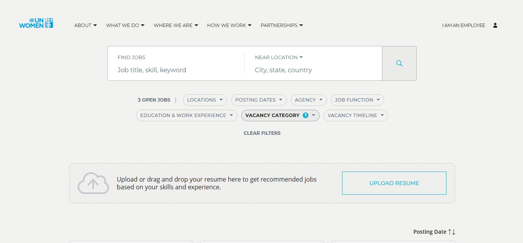Expand the Agency filter dropdown

pos(308,100)
